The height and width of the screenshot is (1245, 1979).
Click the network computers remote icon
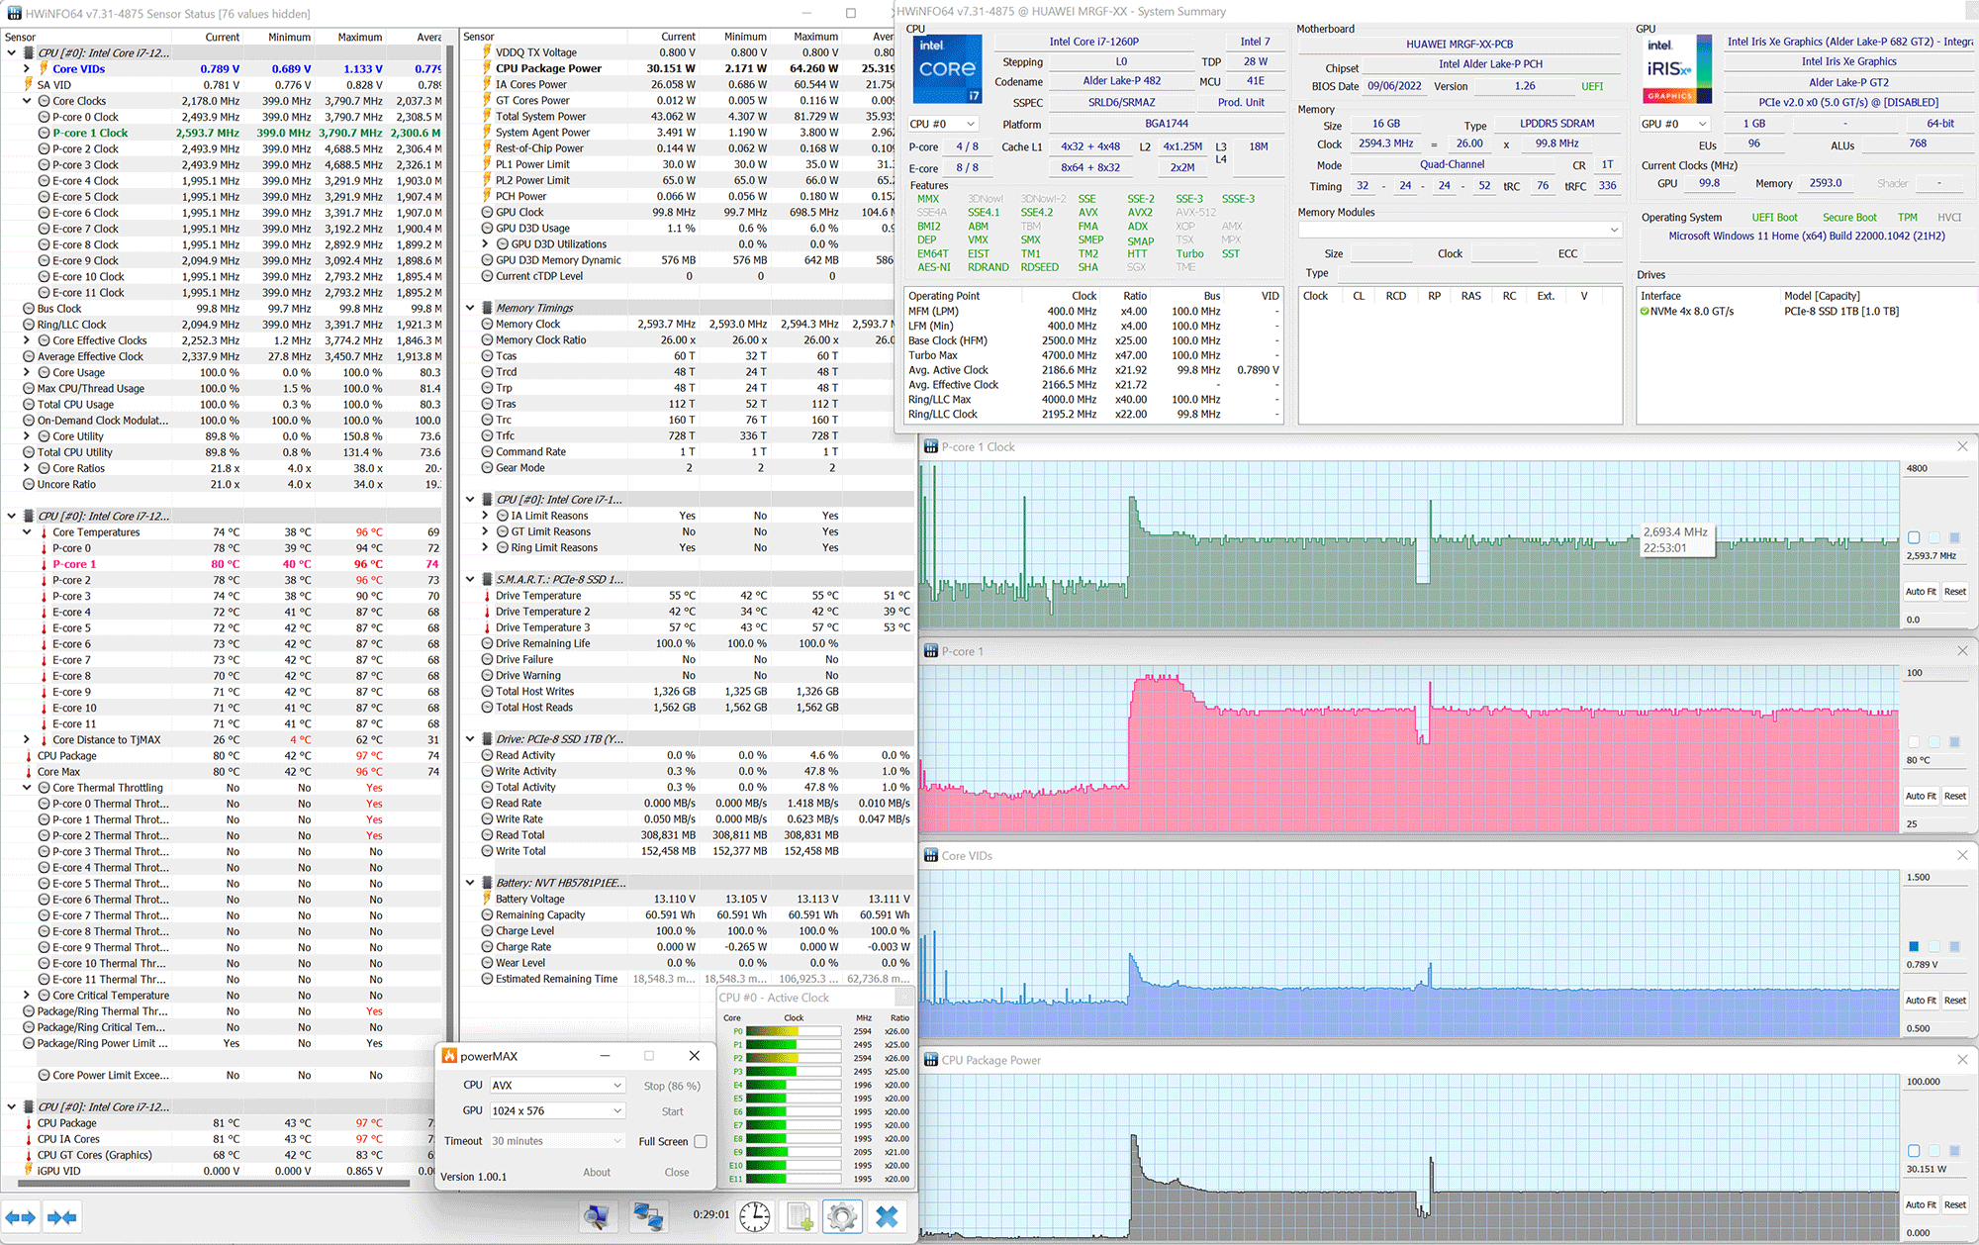tap(648, 1216)
